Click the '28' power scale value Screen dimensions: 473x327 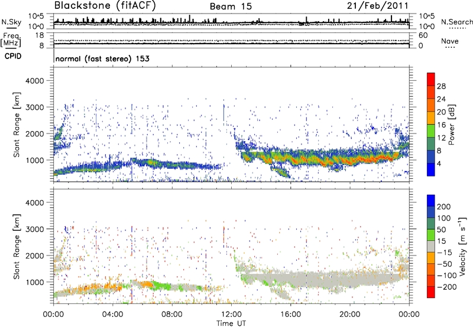pyautogui.click(x=441, y=86)
